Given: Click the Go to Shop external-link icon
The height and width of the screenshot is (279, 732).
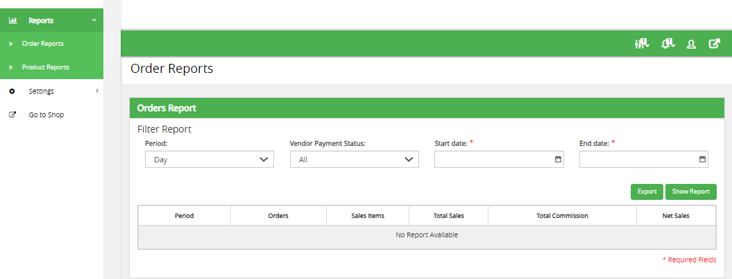Looking at the screenshot, I should 12,115.
